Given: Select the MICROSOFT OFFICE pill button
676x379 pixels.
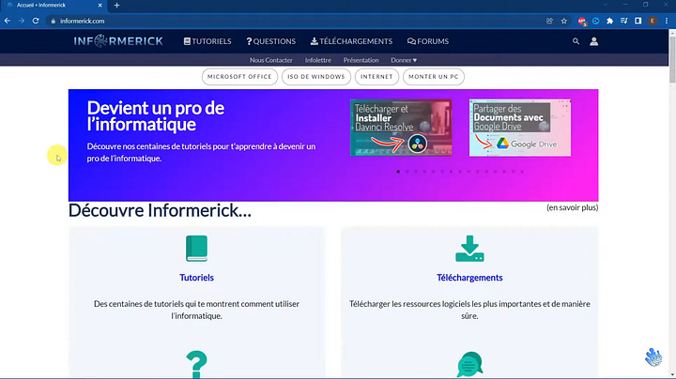Looking at the screenshot, I should click(x=239, y=77).
